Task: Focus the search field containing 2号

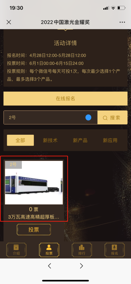Action: (51, 118)
